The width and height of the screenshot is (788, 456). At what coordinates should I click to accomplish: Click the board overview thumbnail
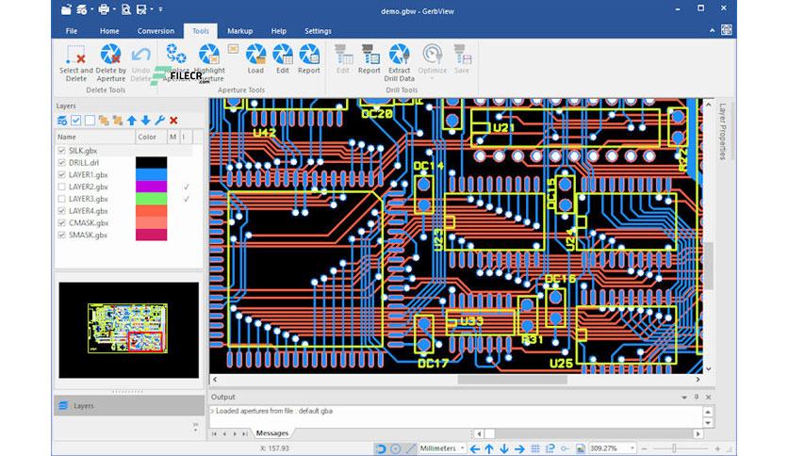[x=128, y=330]
